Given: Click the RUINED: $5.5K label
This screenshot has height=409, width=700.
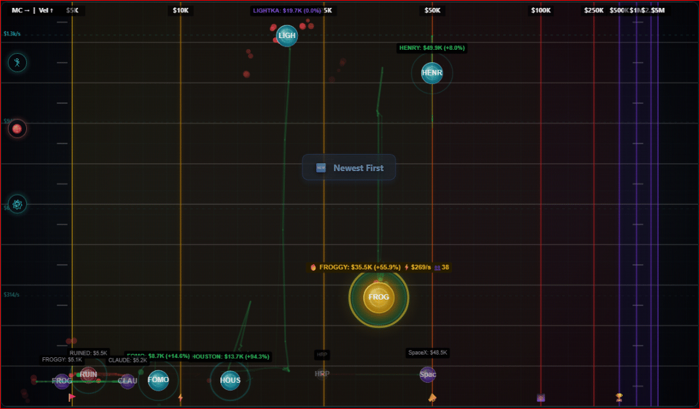Looking at the screenshot, I should pyautogui.click(x=89, y=353).
